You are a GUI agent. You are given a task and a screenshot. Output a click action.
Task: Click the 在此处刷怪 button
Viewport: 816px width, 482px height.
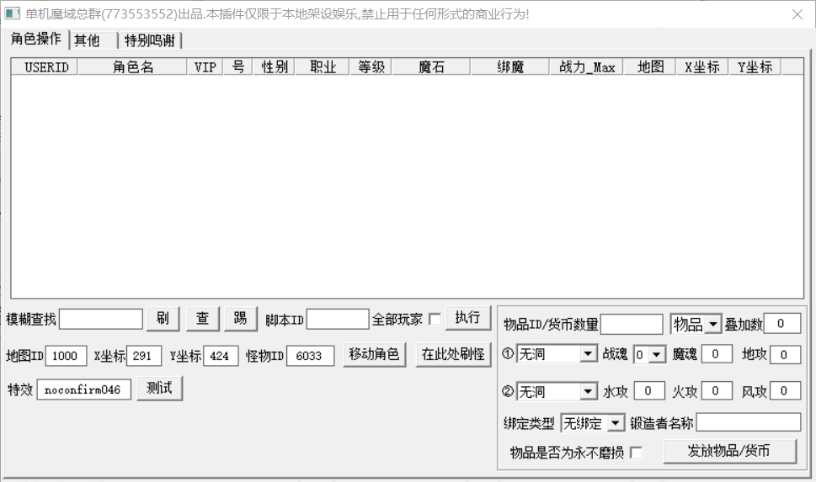[453, 354]
